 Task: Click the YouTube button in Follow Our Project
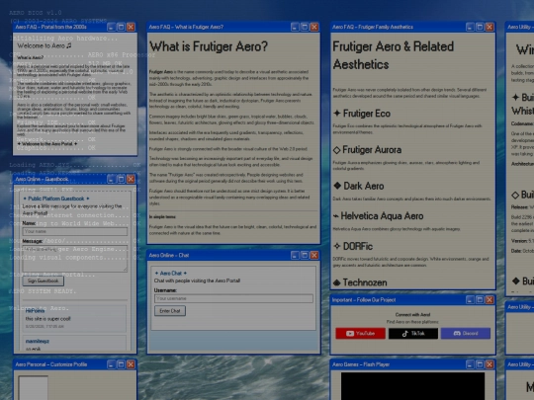(360, 334)
